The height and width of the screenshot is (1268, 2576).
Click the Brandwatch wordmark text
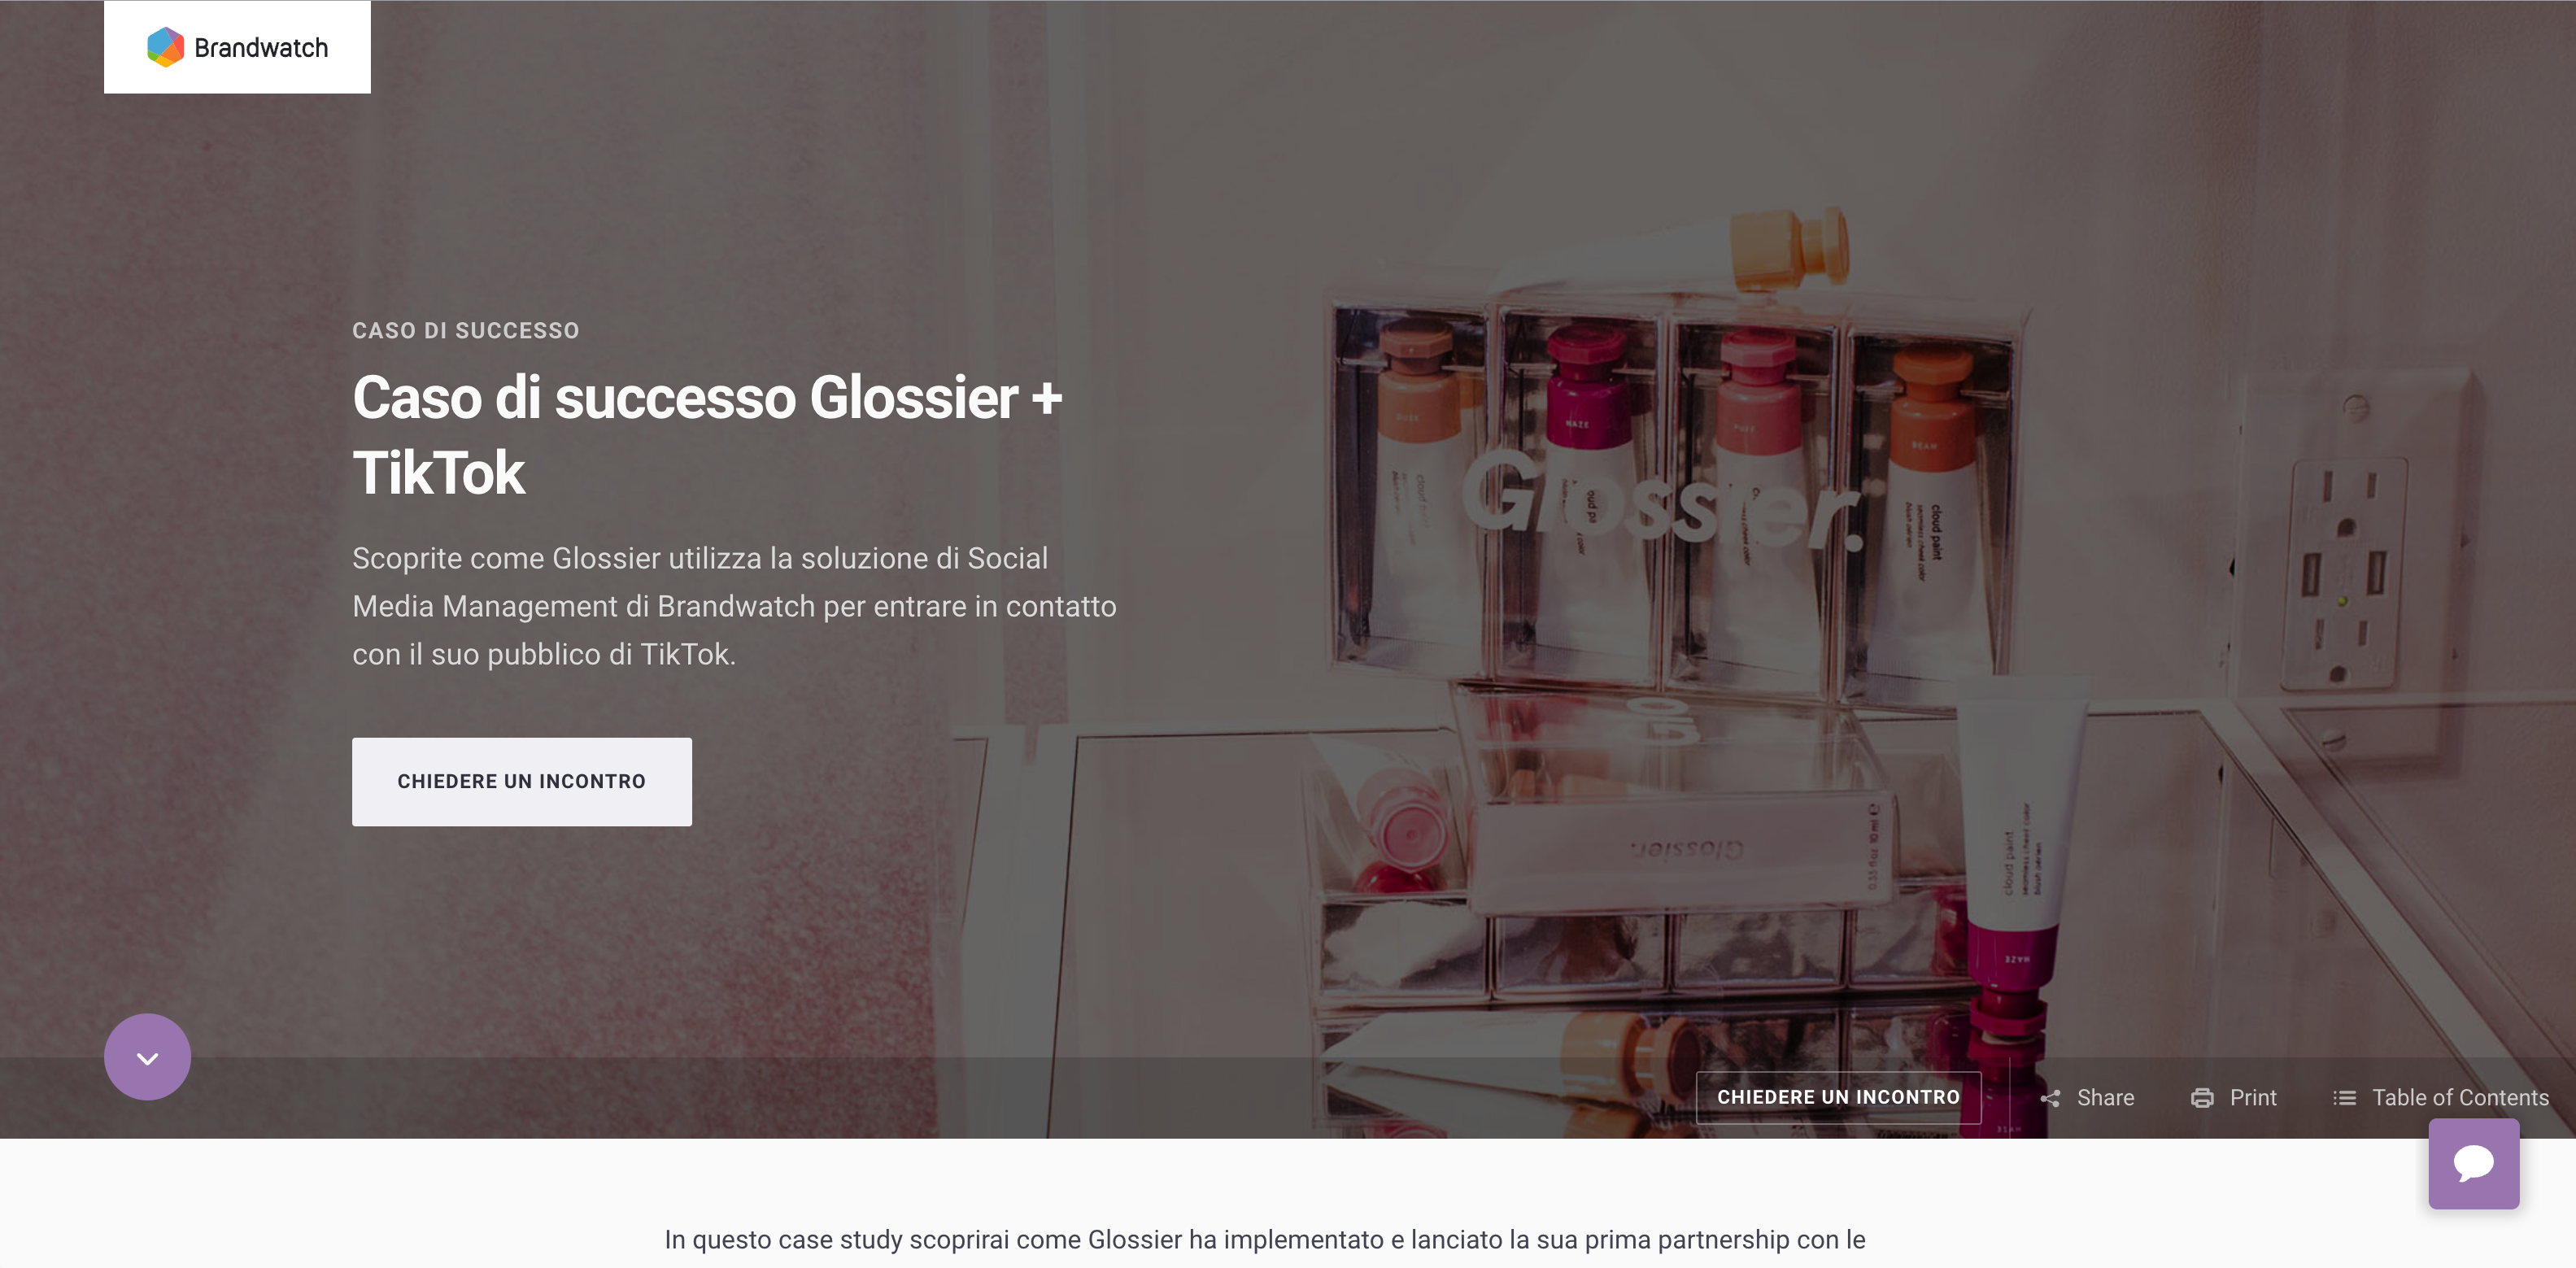click(261, 48)
